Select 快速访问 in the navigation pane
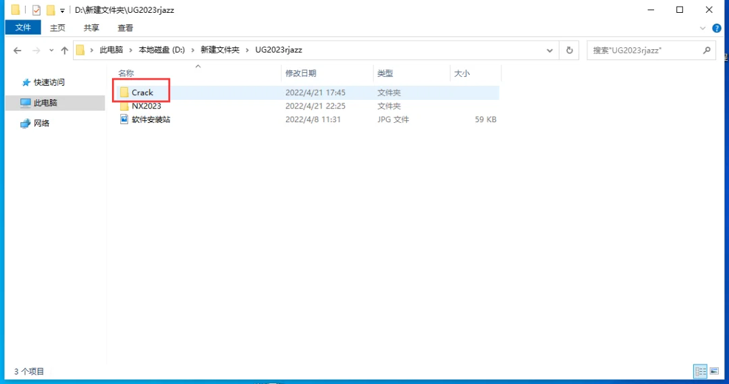 49,82
